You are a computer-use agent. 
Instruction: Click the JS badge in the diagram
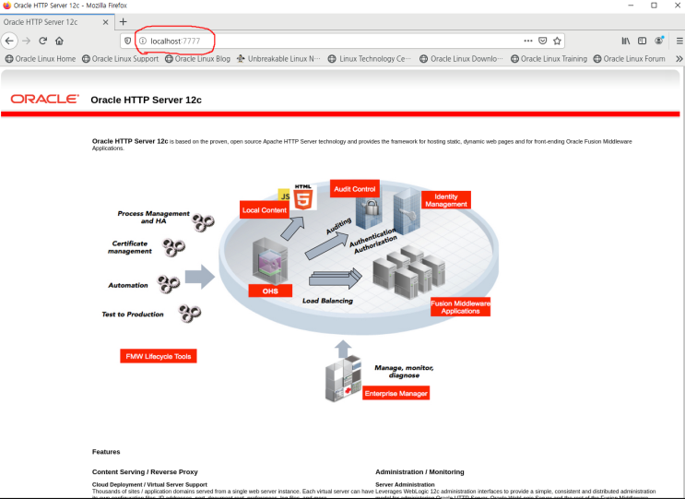(x=284, y=196)
